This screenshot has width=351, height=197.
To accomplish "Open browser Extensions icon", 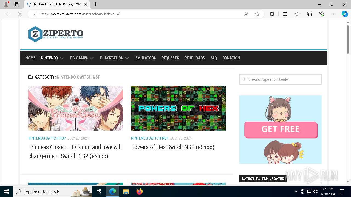I will pos(272,14).
